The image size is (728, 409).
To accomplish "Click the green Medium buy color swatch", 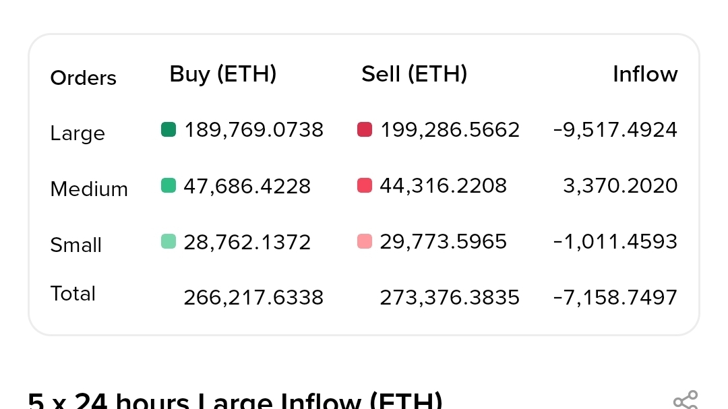I will pos(169,185).
